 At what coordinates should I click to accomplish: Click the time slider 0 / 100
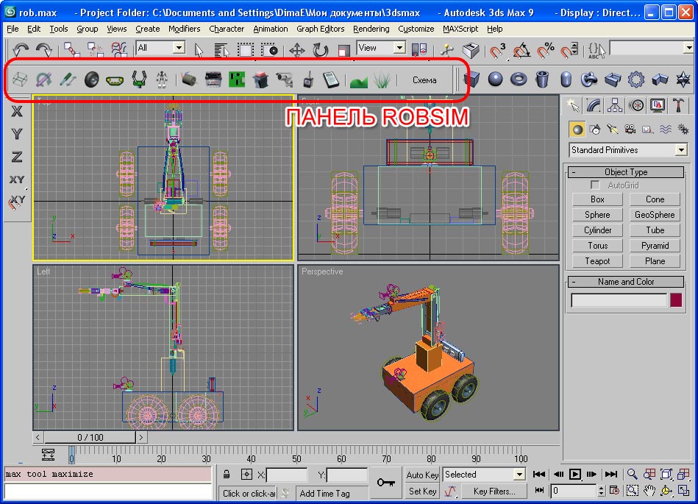(x=90, y=437)
